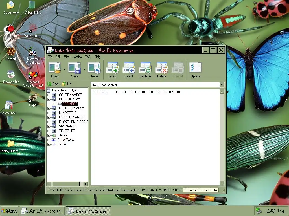
Task: Expand the "MINDEPTH" tree node
Action: pyautogui.click(x=49, y=113)
